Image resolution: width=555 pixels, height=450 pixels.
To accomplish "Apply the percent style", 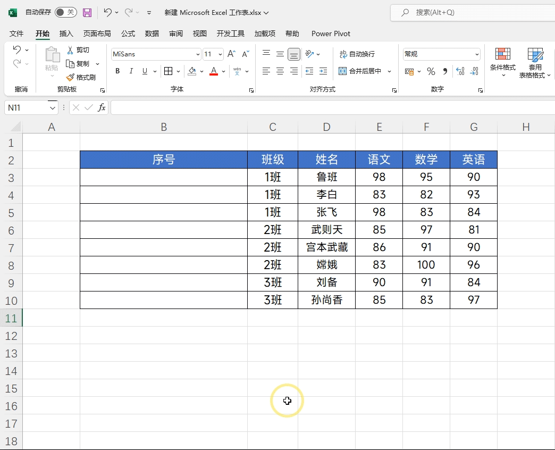I will [x=431, y=71].
